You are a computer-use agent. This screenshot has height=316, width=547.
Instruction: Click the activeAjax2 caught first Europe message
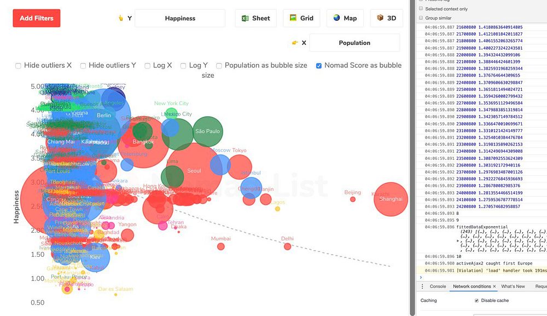(x=494, y=263)
